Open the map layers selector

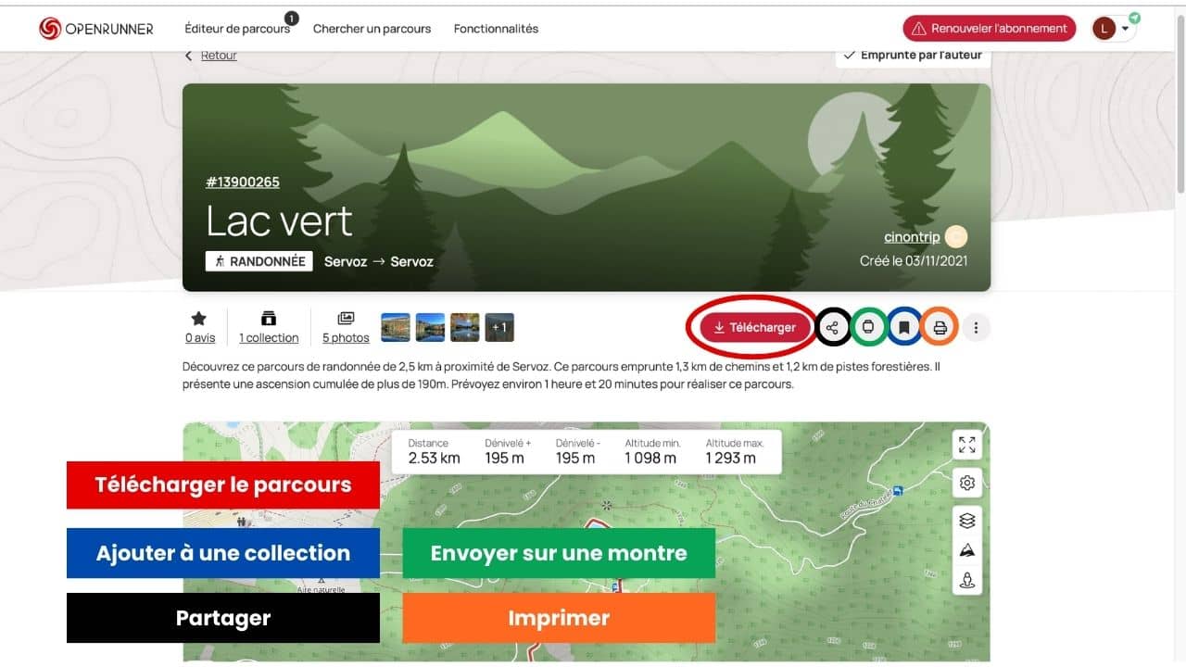[967, 521]
